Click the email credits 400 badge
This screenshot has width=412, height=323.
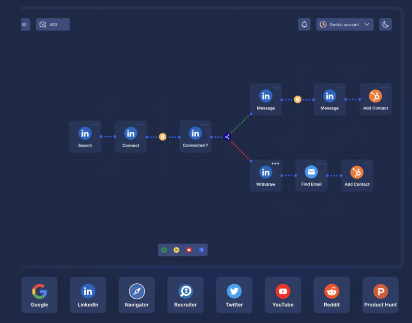(52, 24)
